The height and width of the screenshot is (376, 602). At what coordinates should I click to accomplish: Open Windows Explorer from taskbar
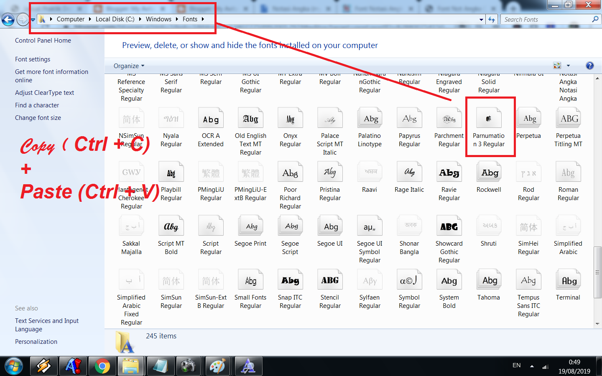(130, 366)
